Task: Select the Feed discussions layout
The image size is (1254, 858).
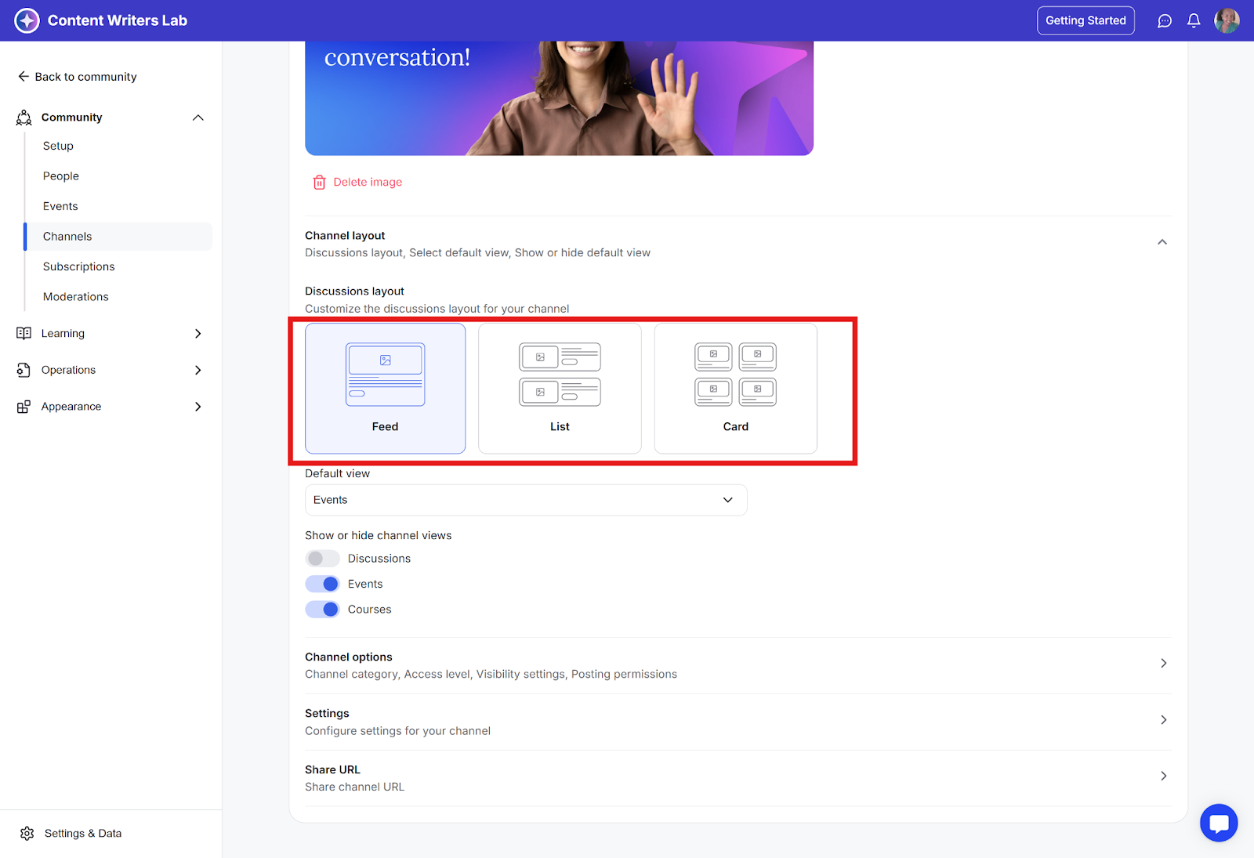Action: [x=386, y=389]
